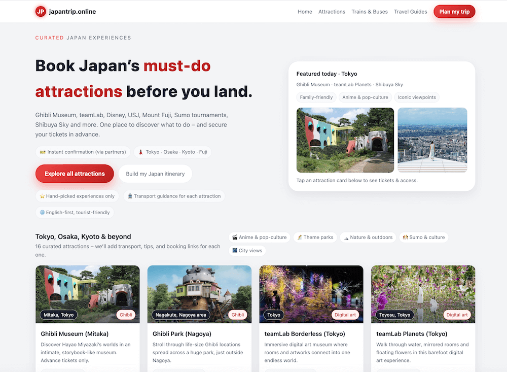Open the Trains & Buses section
Image resolution: width=507 pixels, height=372 pixels.
pyautogui.click(x=370, y=11)
